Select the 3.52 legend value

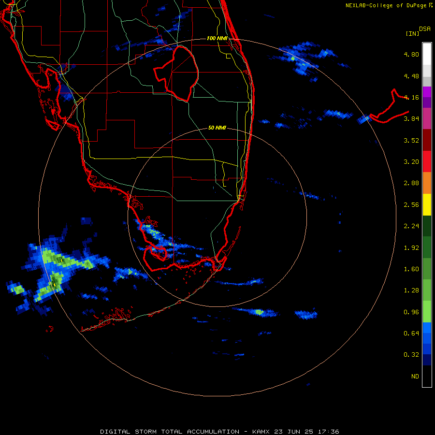411,140
